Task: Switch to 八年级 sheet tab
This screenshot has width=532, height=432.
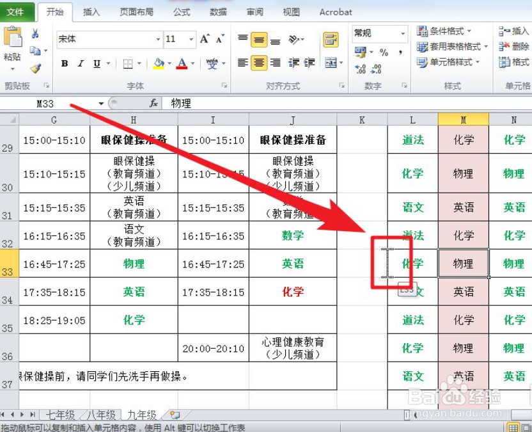Action: coord(101,415)
